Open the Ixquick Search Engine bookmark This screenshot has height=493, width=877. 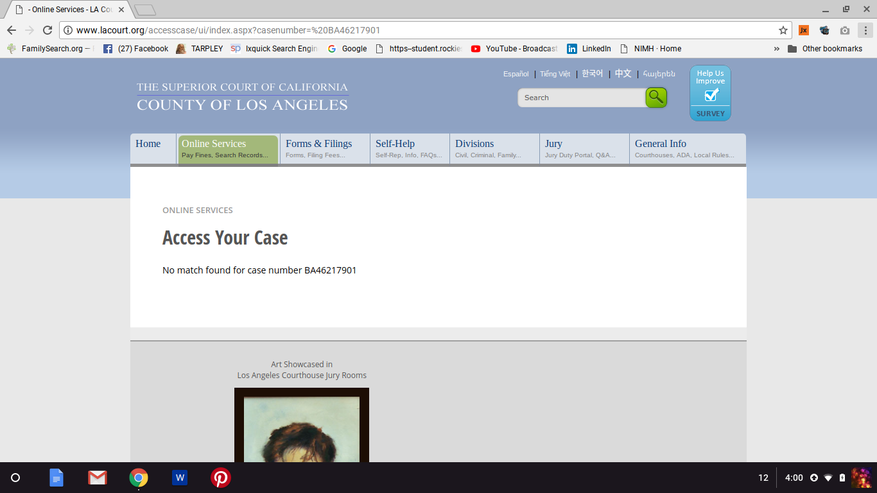274,49
